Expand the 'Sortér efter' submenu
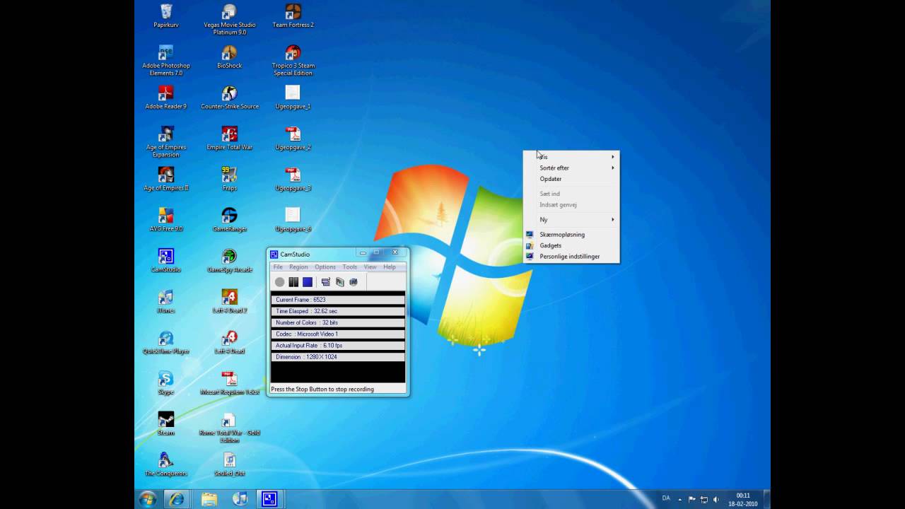Image resolution: width=905 pixels, height=509 pixels. click(571, 168)
